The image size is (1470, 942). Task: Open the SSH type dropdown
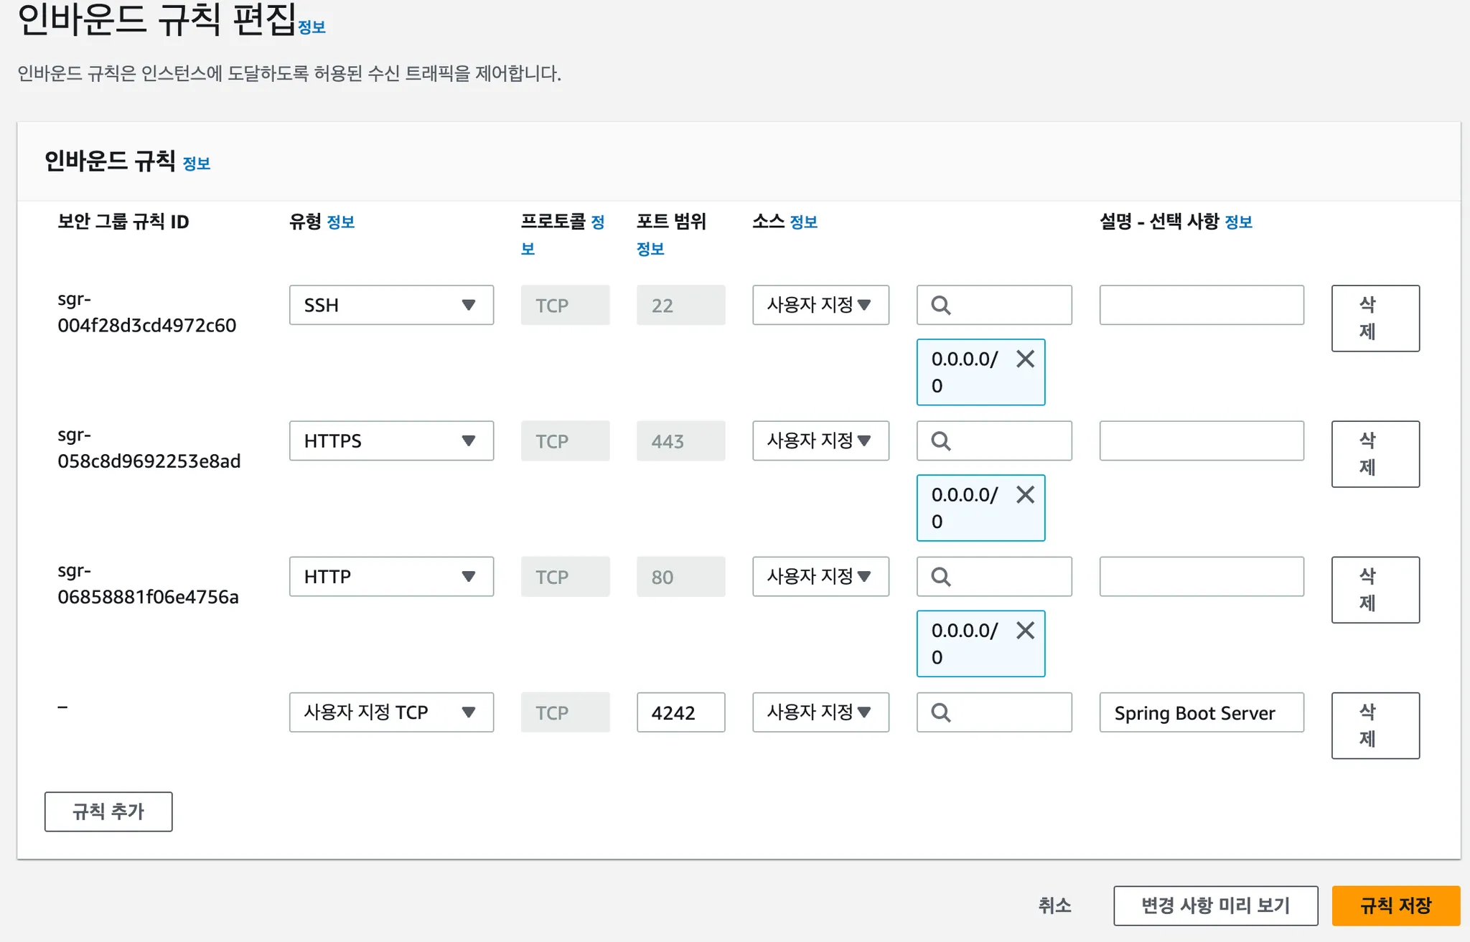click(391, 305)
